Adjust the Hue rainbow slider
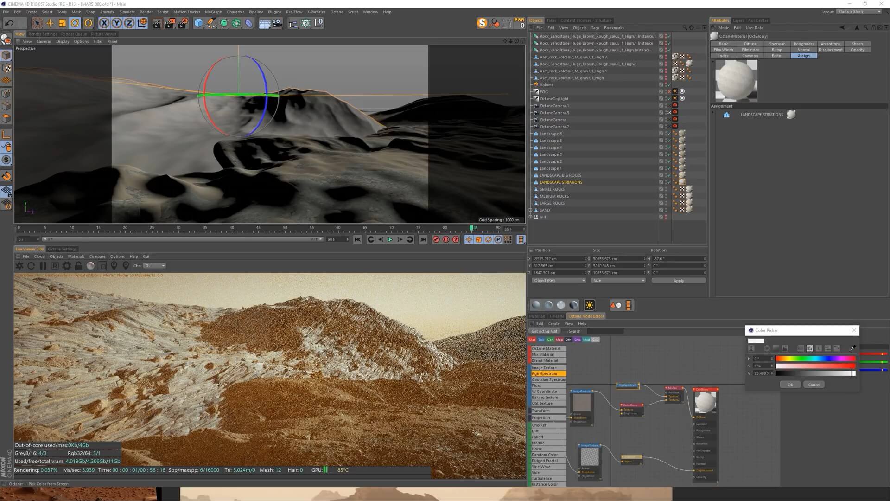 815,359
